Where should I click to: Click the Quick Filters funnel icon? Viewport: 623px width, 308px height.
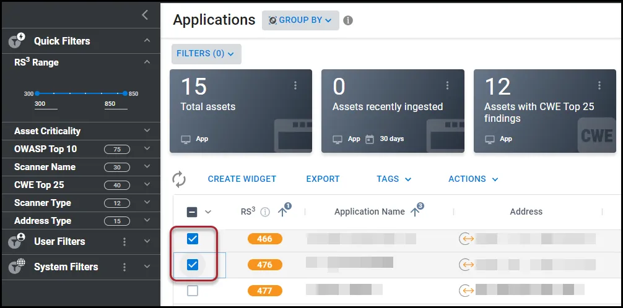(17, 40)
